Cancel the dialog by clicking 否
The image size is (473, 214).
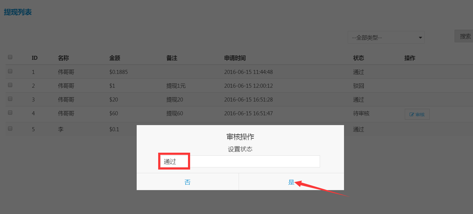tap(187, 182)
